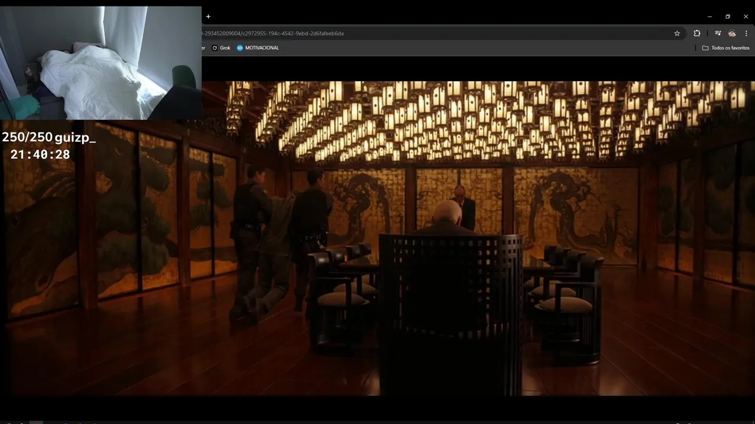Open a new browser tab with the plus button
The width and height of the screenshot is (755, 424).
pos(208,16)
